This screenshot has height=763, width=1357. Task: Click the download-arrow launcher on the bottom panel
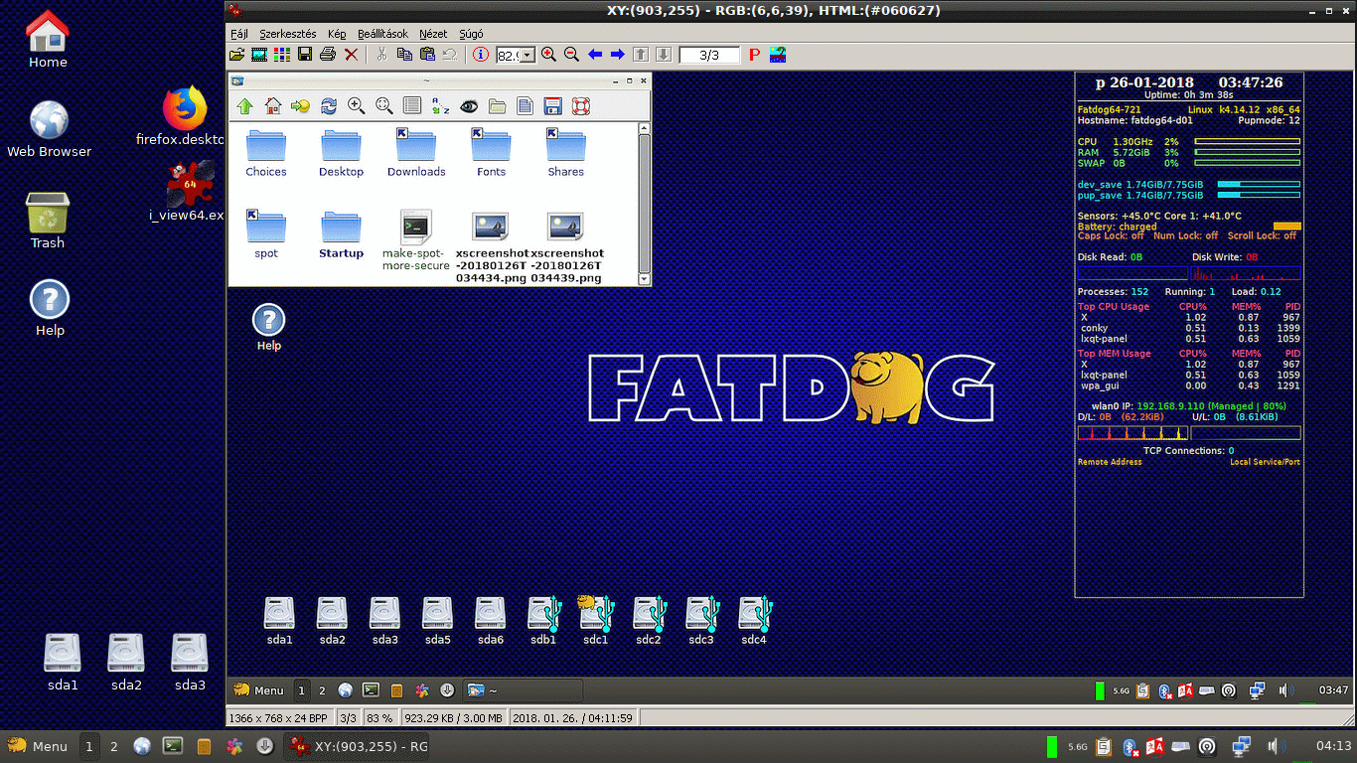click(265, 746)
